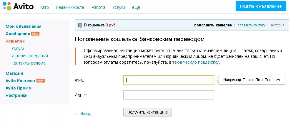Switch to the оплатить услугу tab
The height and width of the screenshot is (130, 291).
tap(252, 25)
